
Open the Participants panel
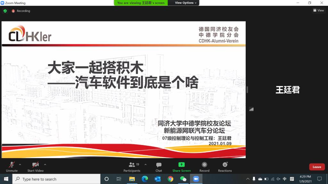[132, 167]
